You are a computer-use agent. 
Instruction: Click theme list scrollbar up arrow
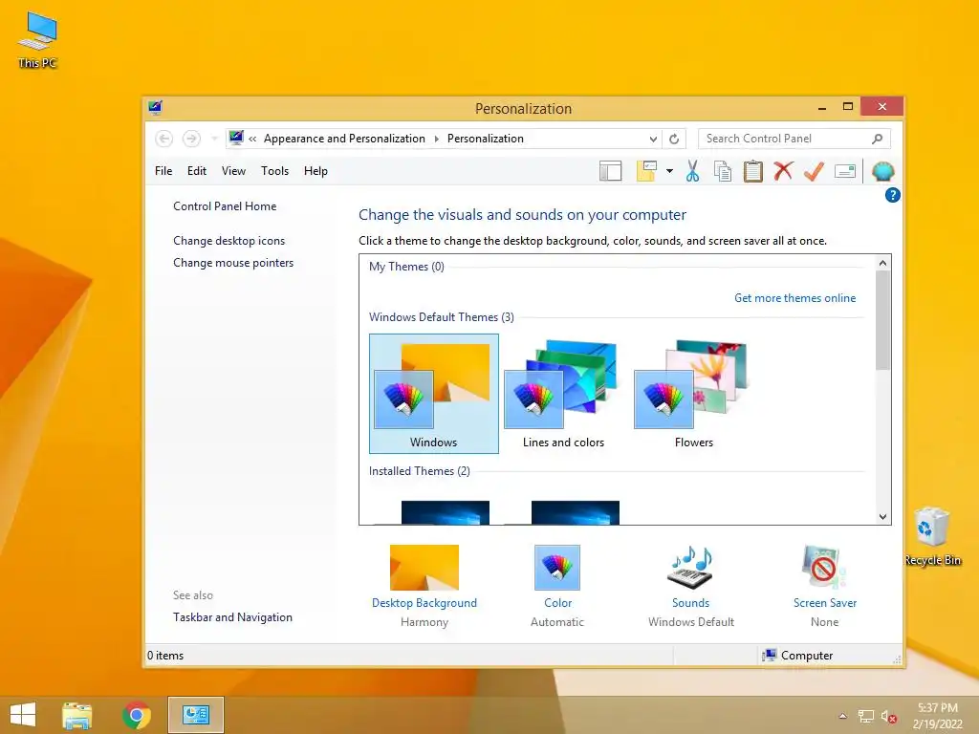pos(882,263)
